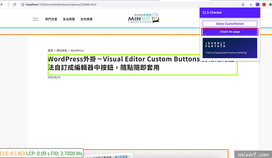Open the hamburger menu on the site

coord(36,19)
